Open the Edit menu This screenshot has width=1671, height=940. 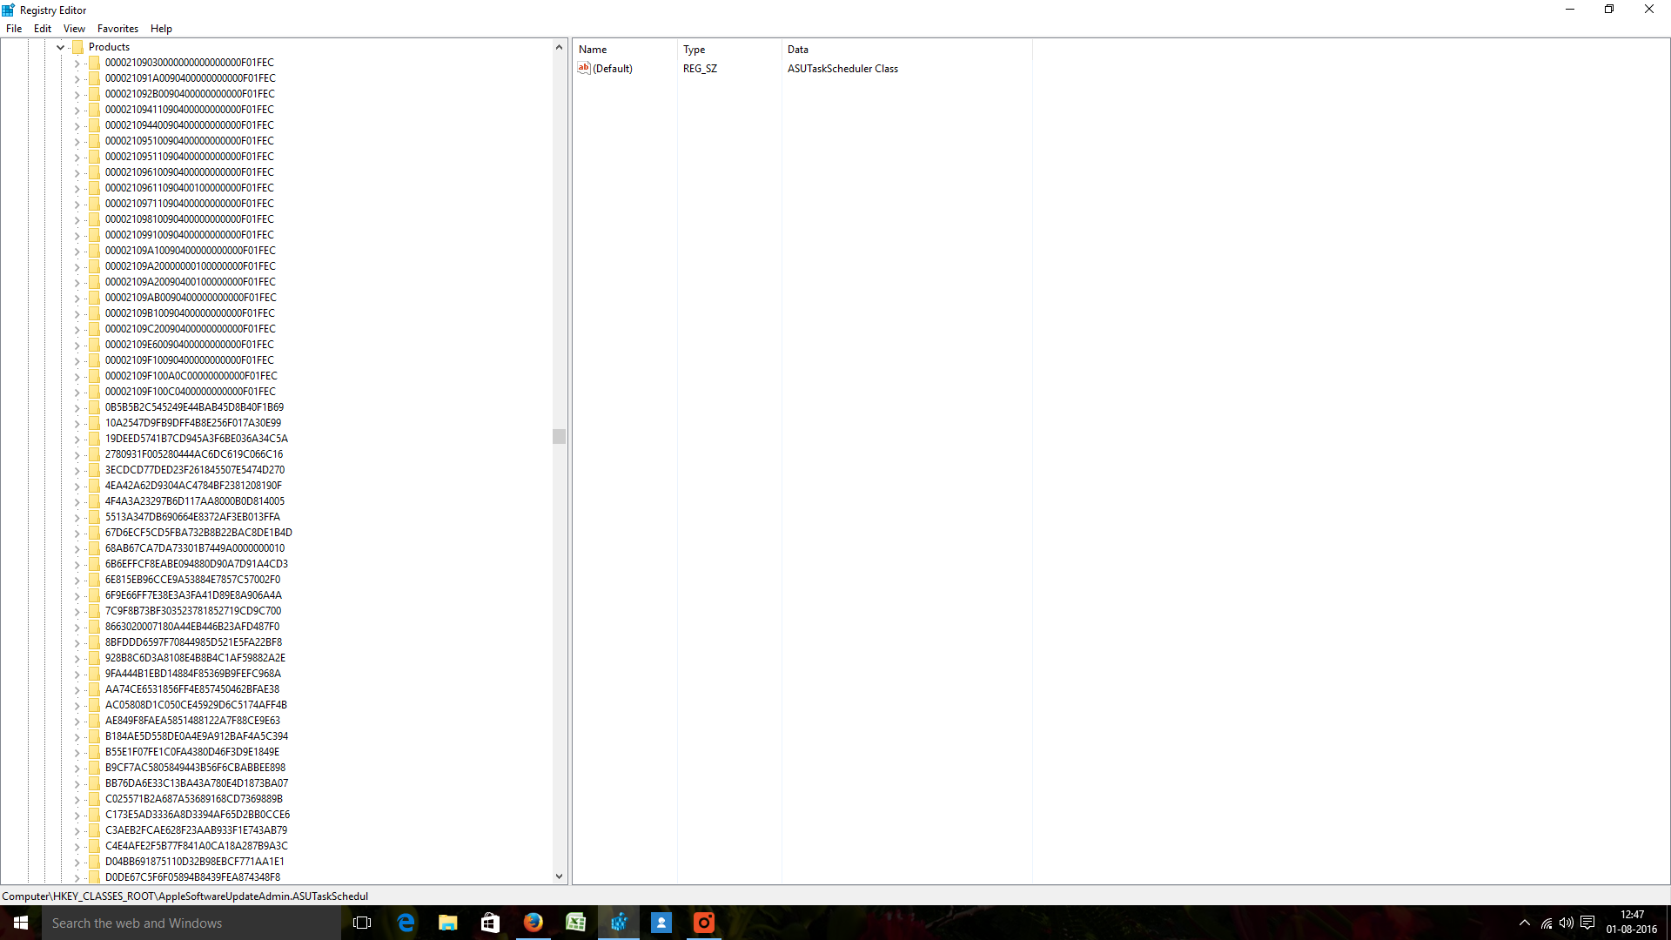click(x=42, y=29)
